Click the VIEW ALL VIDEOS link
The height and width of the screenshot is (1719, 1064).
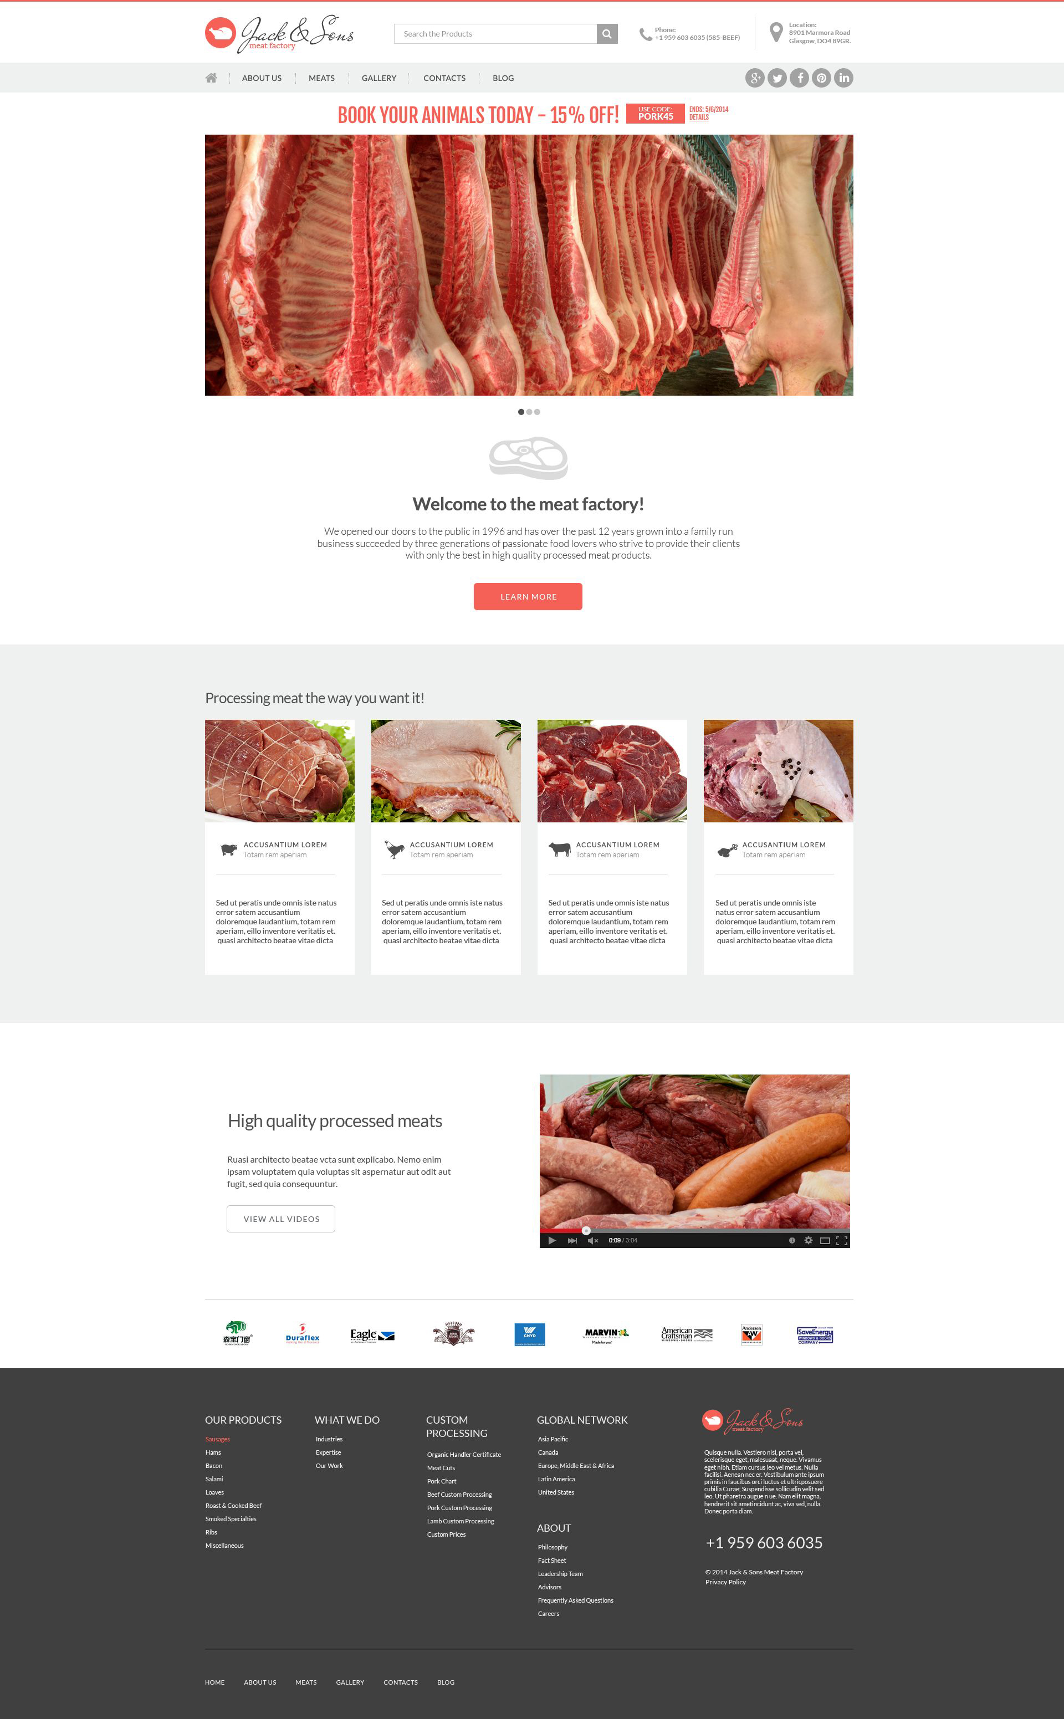(279, 1218)
